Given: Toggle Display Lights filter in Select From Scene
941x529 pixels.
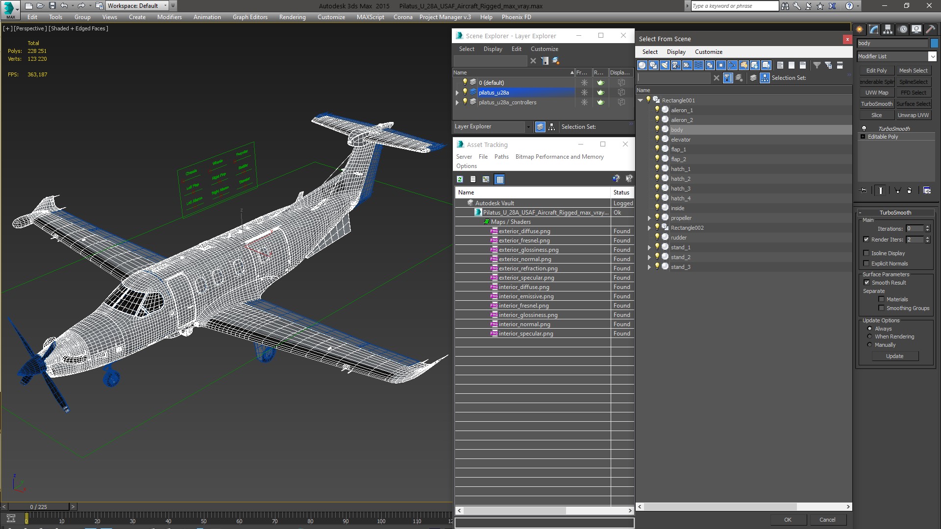Looking at the screenshot, I should [665, 65].
